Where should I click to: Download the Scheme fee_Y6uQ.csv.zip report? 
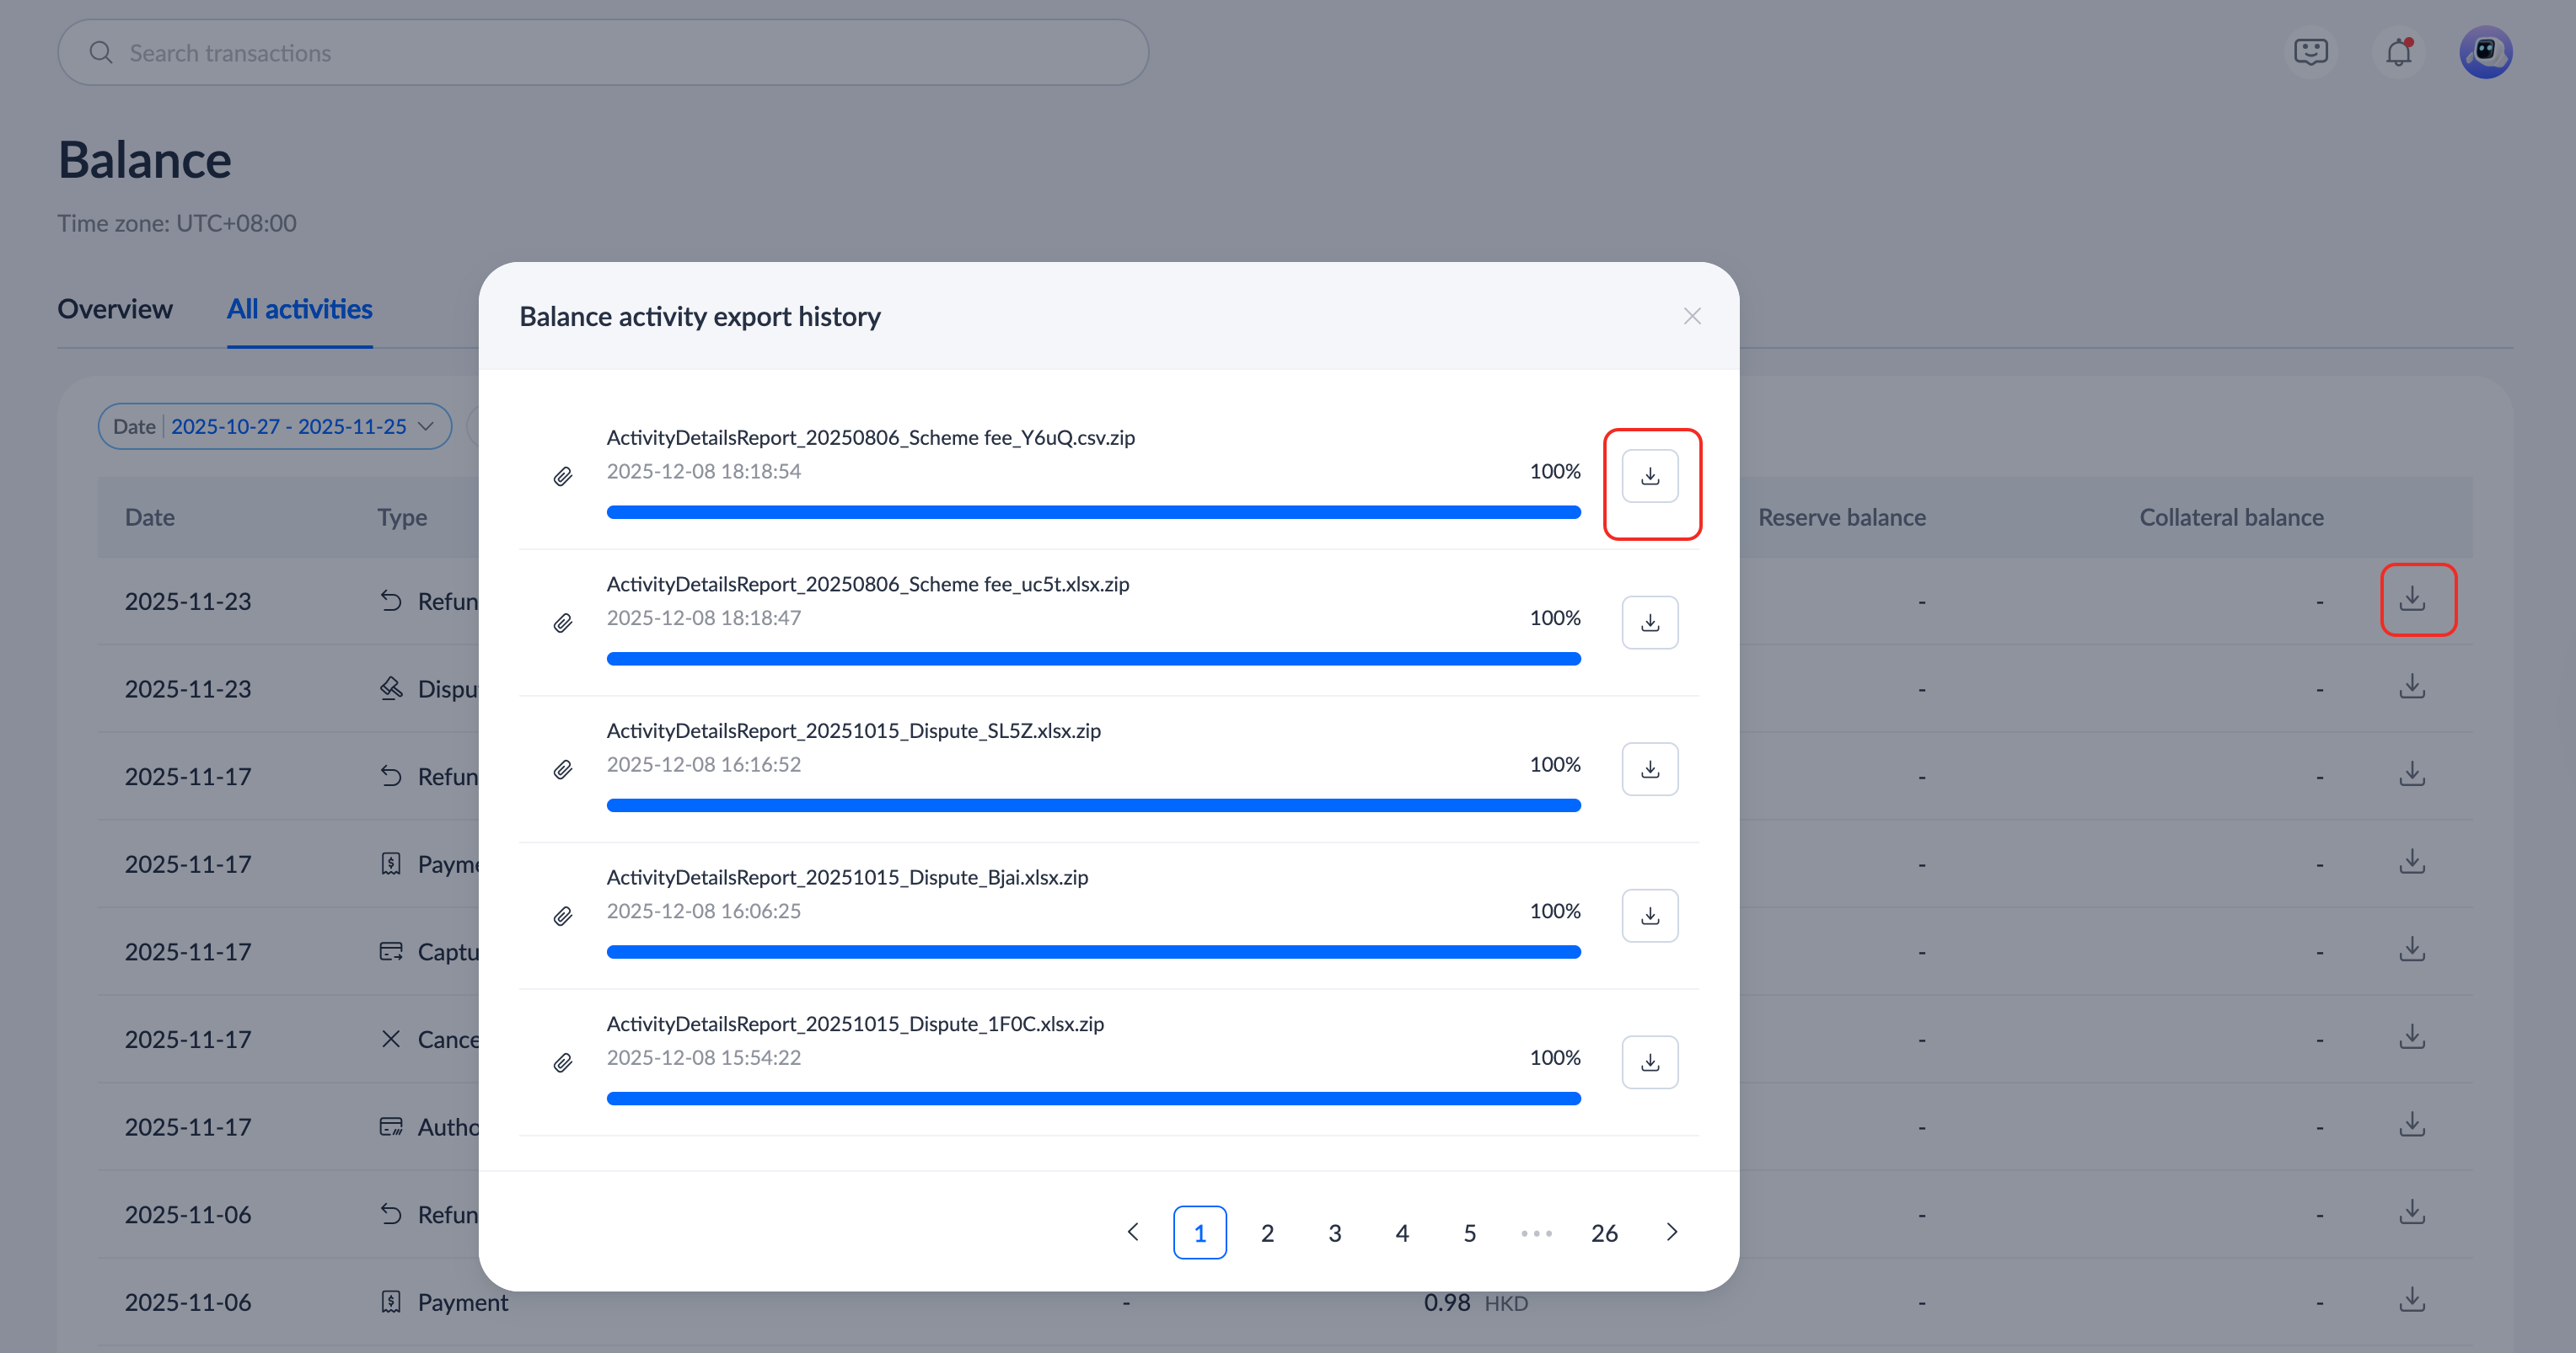pos(1649,477)
